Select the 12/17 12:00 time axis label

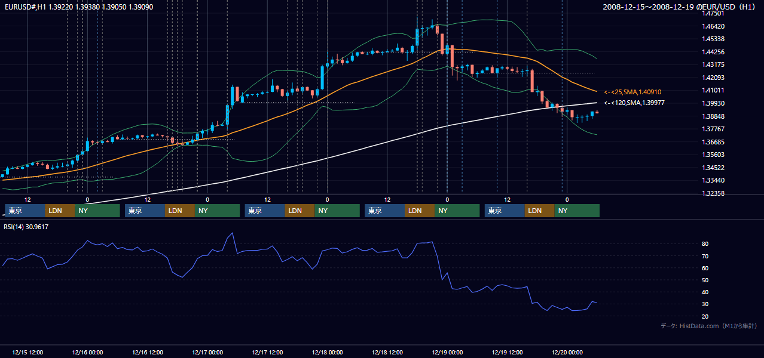tap(268, 352)
